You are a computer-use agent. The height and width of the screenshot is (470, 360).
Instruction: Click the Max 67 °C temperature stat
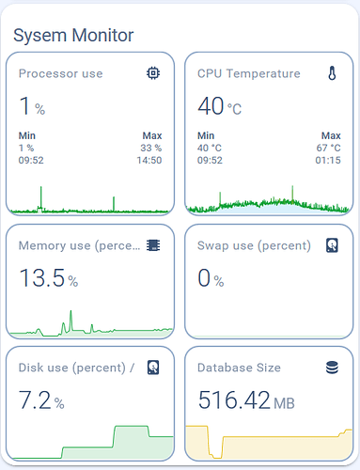click(328, 148)
